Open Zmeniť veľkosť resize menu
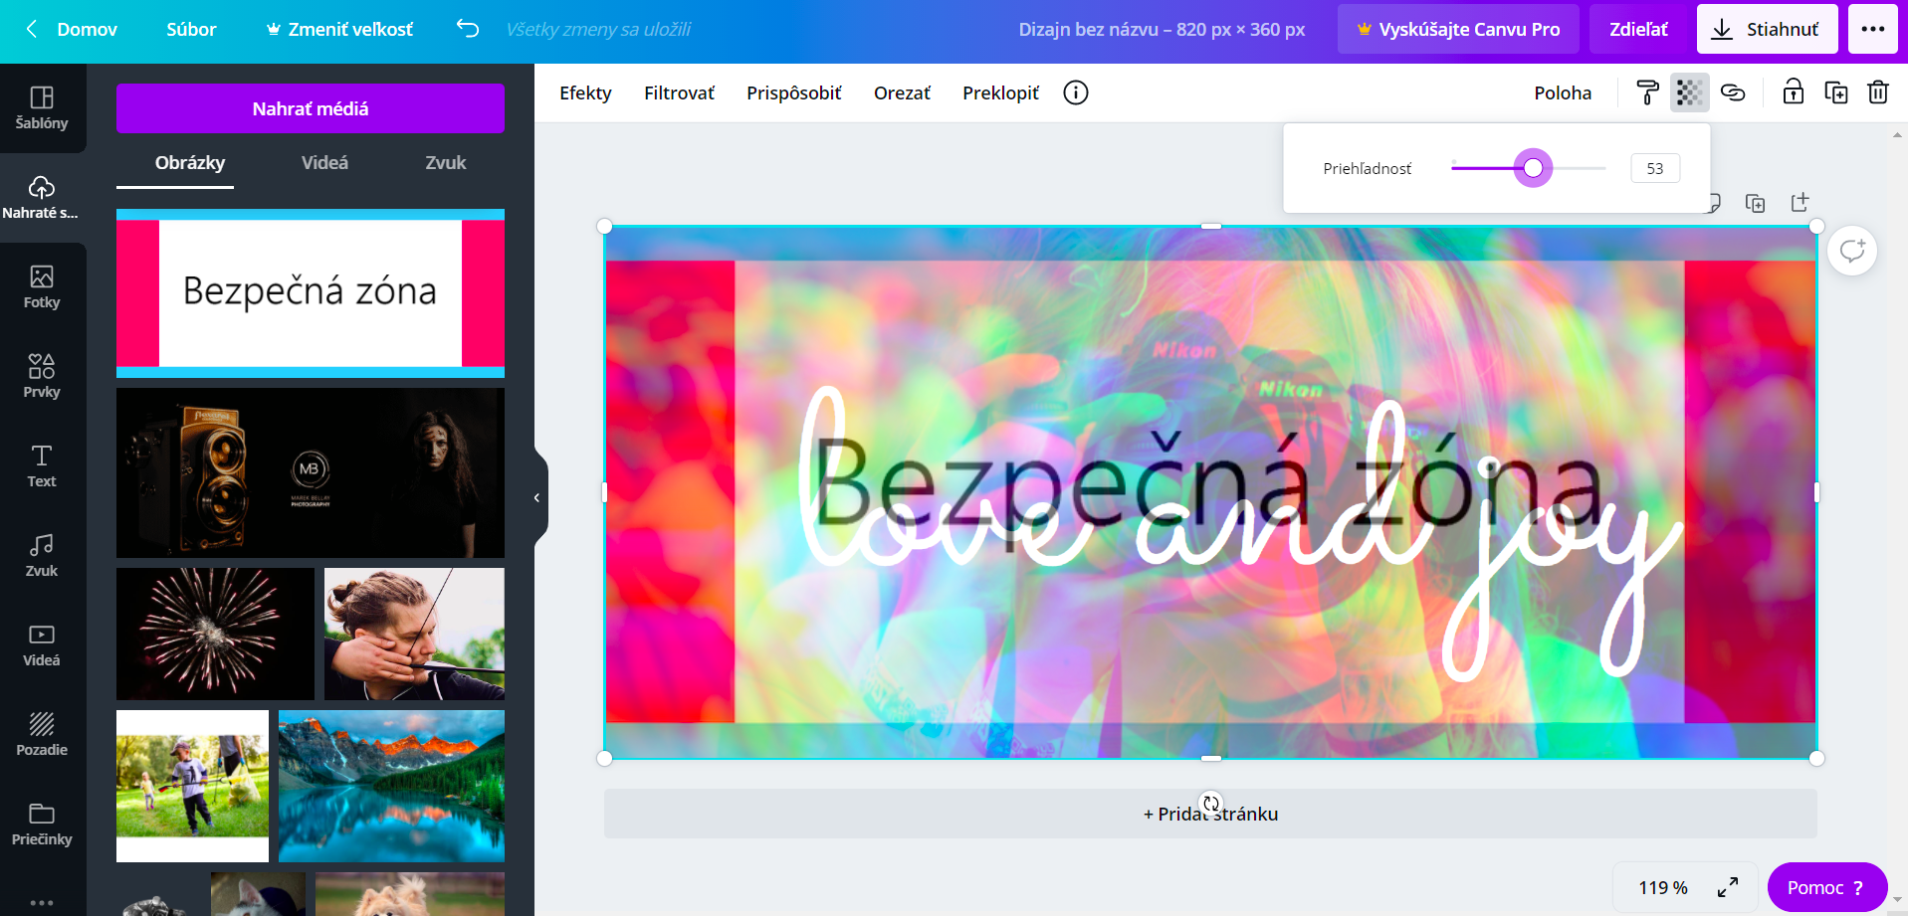Viewport: 1908px width, 916px height. click(339, 29)
